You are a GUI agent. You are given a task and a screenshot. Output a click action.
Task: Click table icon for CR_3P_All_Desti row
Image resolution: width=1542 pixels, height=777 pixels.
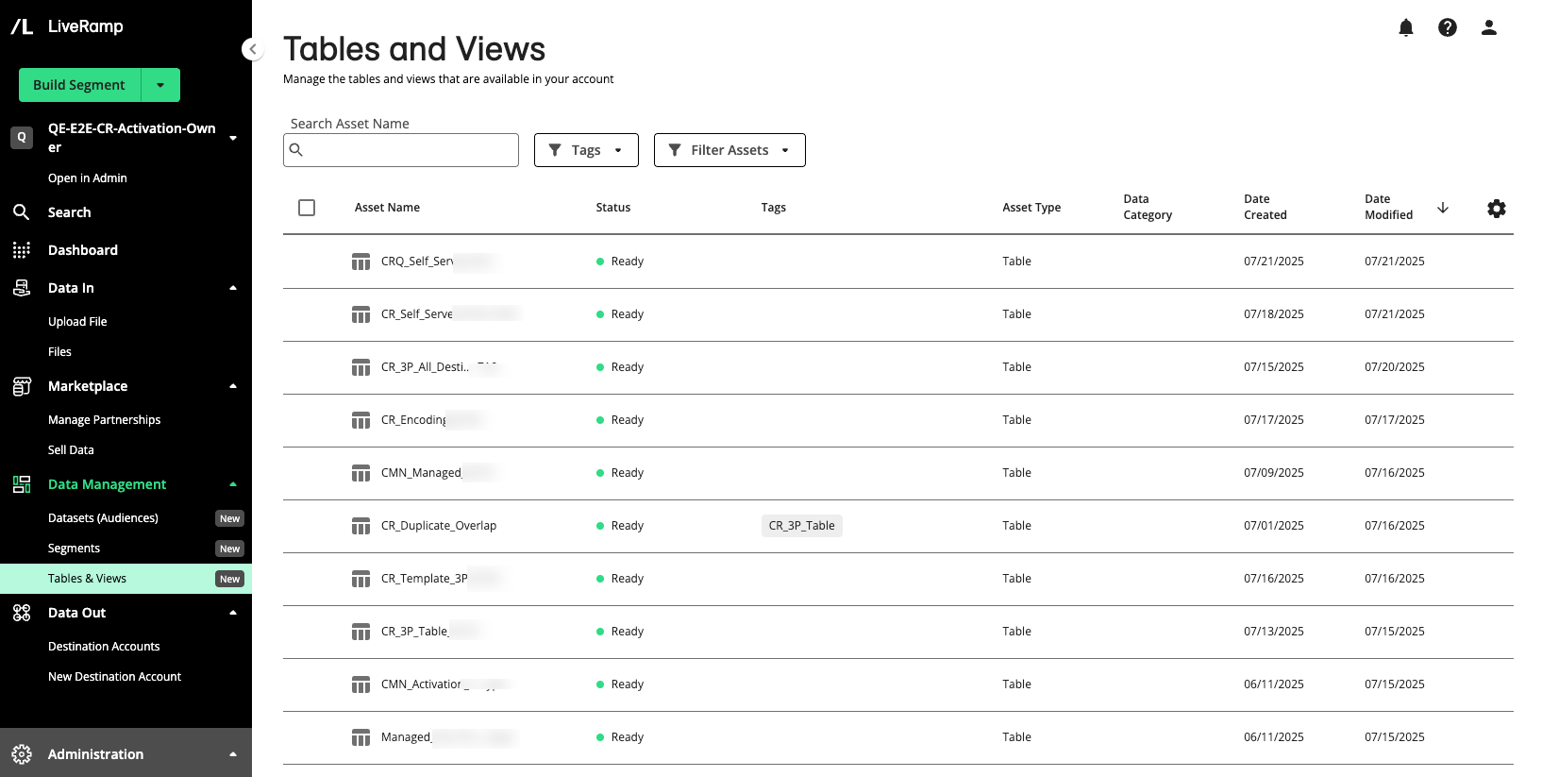tap(360, 367)
